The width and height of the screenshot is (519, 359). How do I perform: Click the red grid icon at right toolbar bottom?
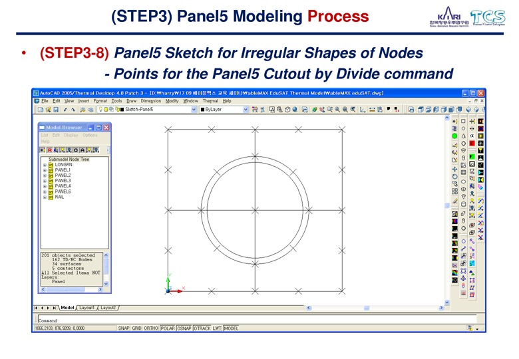coord(472,295)
